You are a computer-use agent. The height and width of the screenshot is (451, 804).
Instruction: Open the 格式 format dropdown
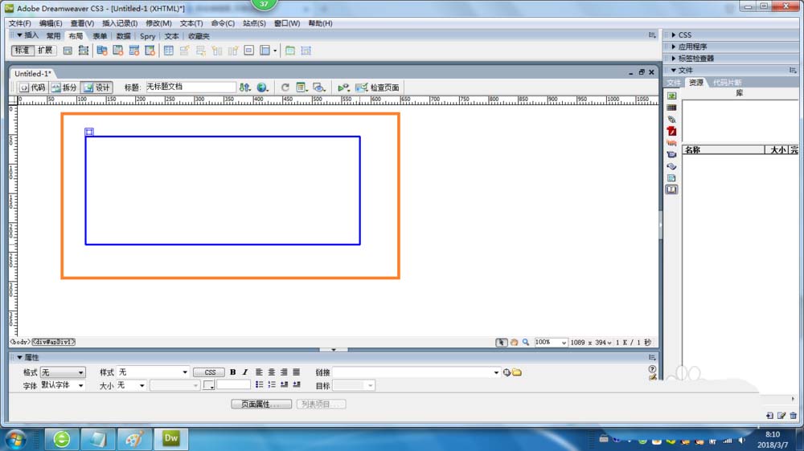tap(63, 372)
